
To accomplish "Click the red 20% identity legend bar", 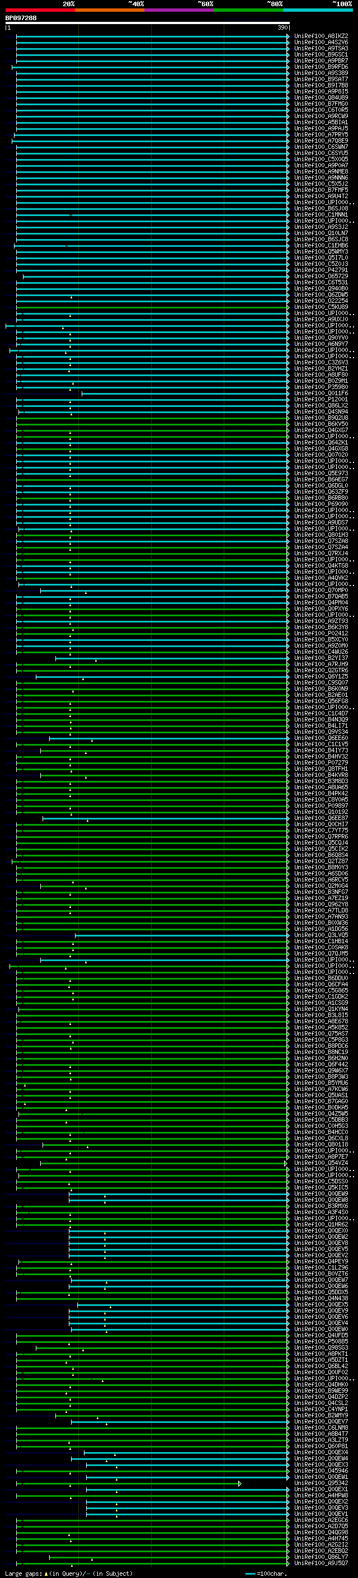I will point(40,10).
